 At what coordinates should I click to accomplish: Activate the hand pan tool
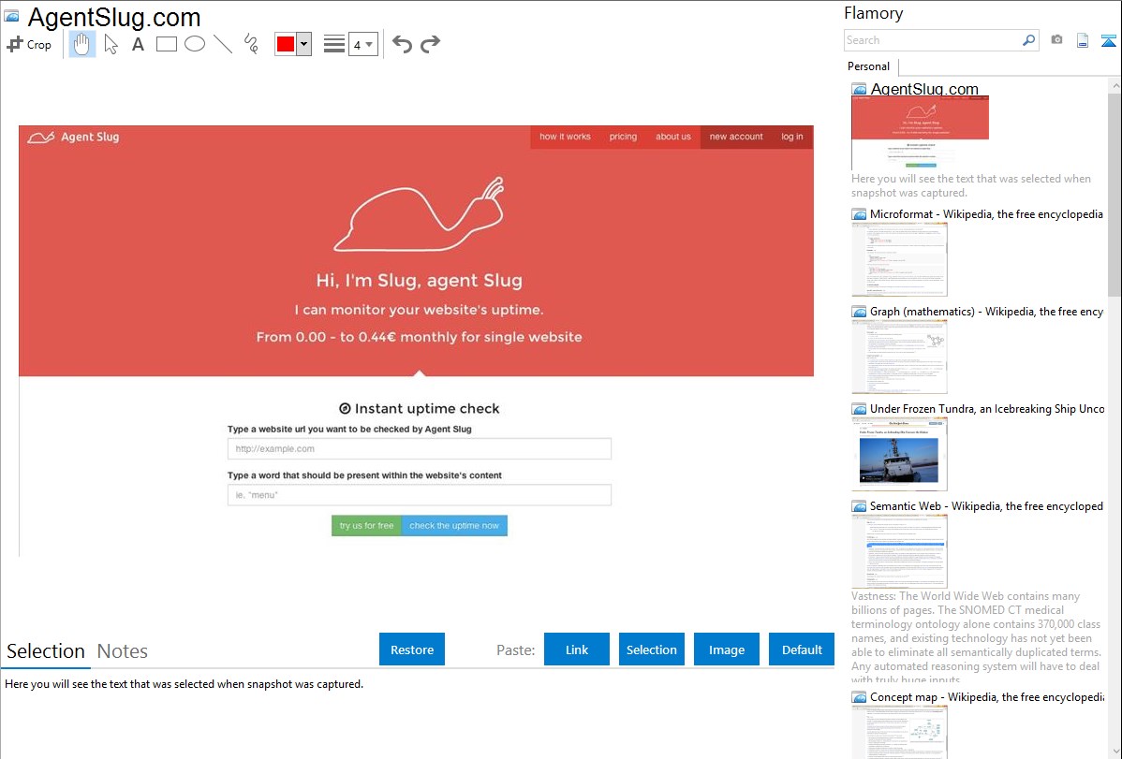[82, 44]
